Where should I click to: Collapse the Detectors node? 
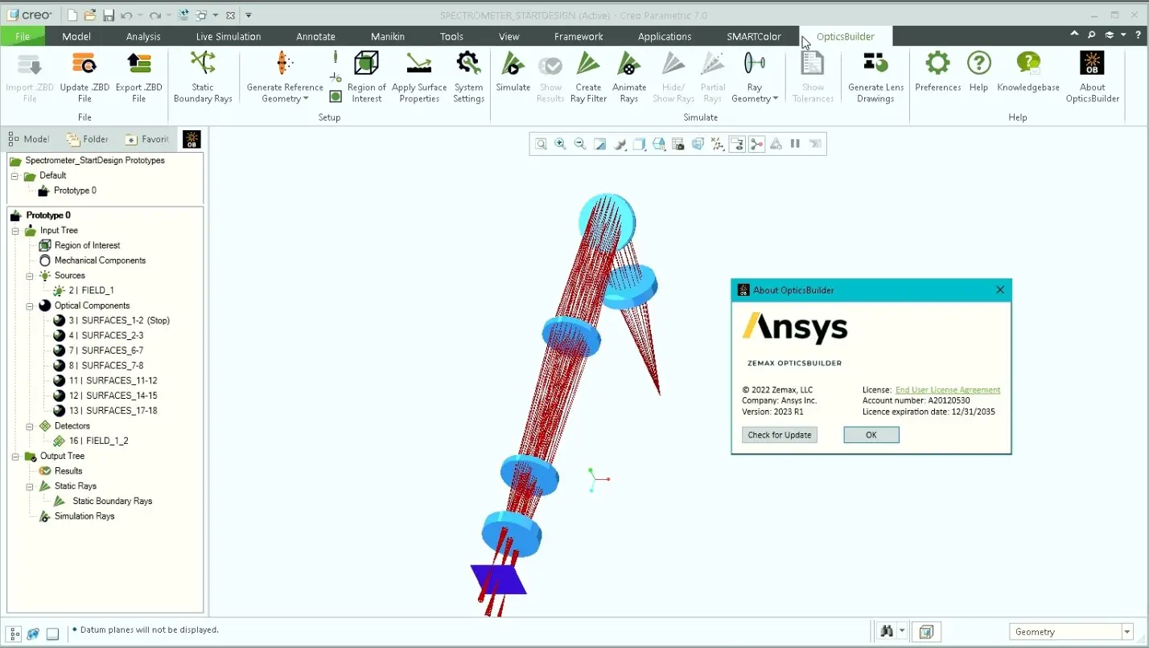(x=30, y=426)
